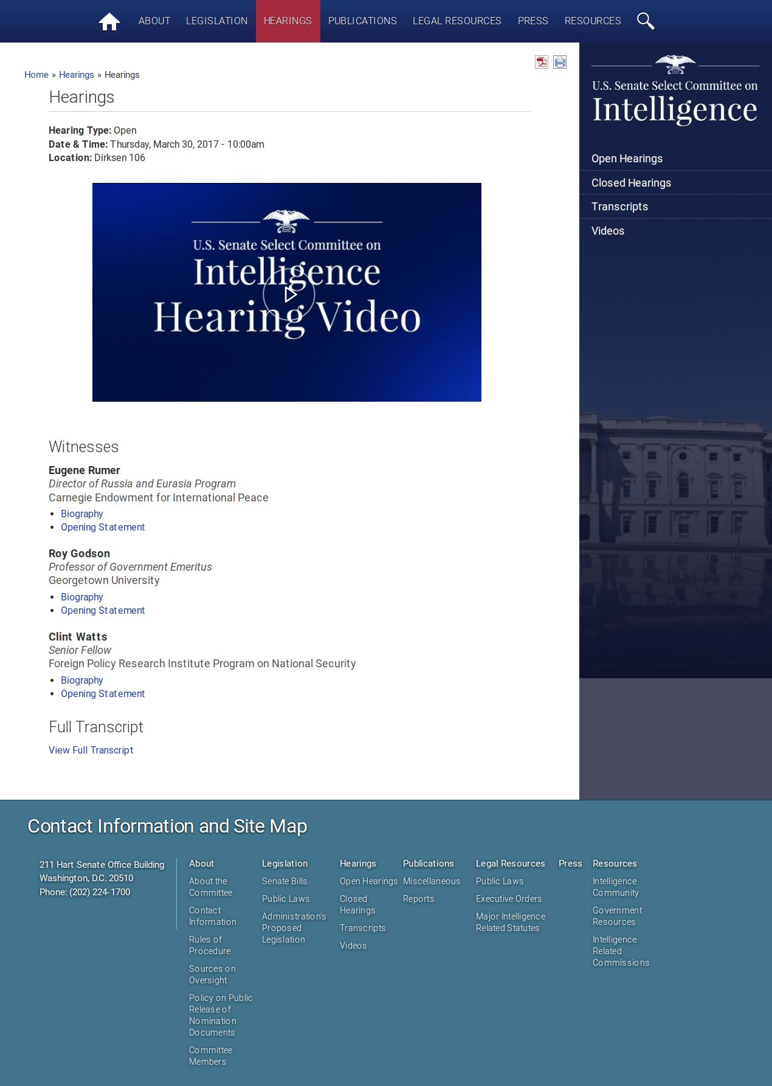This screenshot has width=772, height=1086.
Task: Click View Full Transcript link
Action: click(x=91, y=751)
